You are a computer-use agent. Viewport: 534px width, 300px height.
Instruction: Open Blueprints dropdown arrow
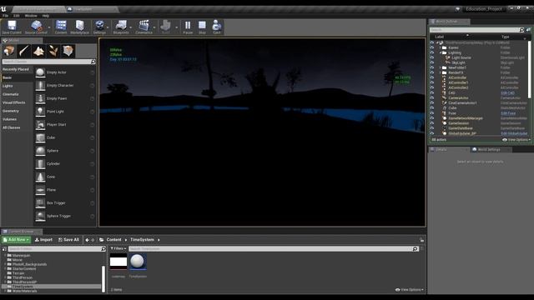131,27
